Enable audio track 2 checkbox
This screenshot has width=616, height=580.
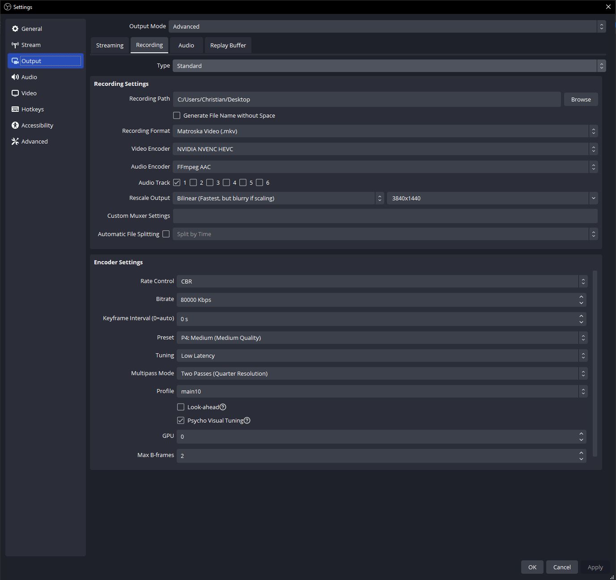click(193, 182)
